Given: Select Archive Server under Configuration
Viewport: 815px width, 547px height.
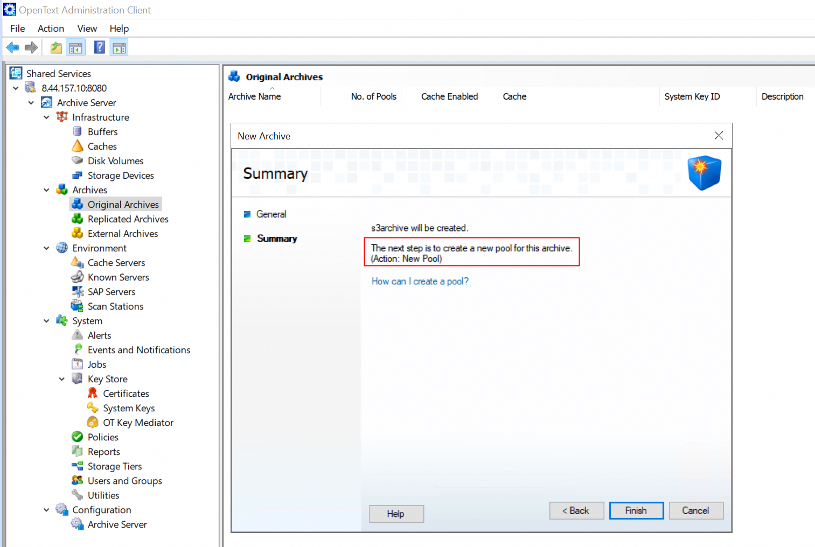Looking at the screenshot, I should [117, 524].
